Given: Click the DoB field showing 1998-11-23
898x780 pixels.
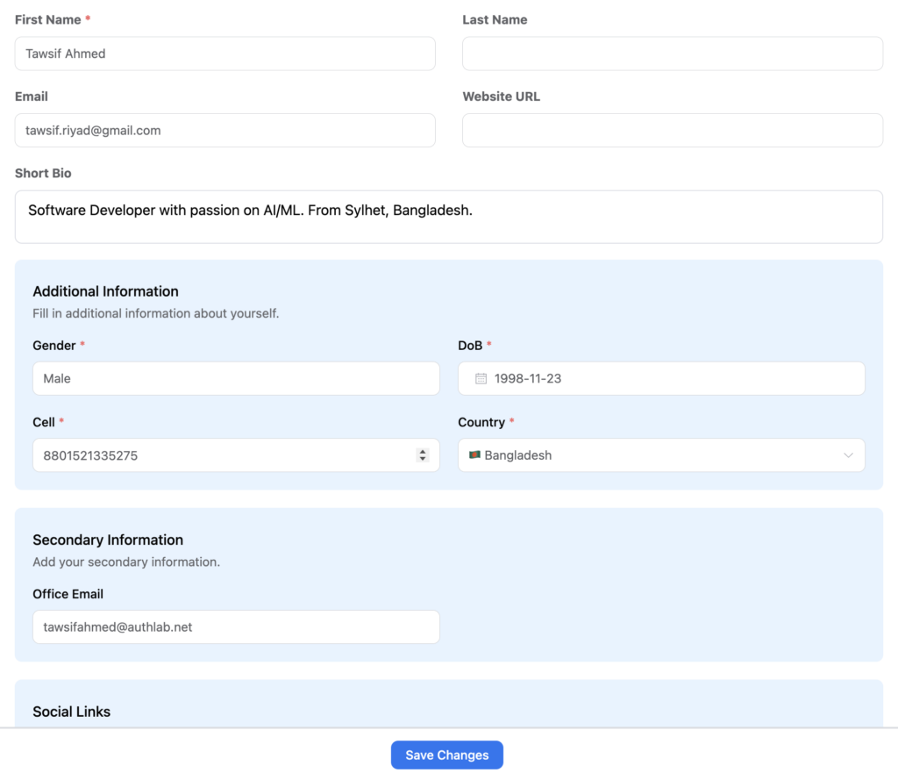Looking at the screenshot, I should [x=661, y=378].
